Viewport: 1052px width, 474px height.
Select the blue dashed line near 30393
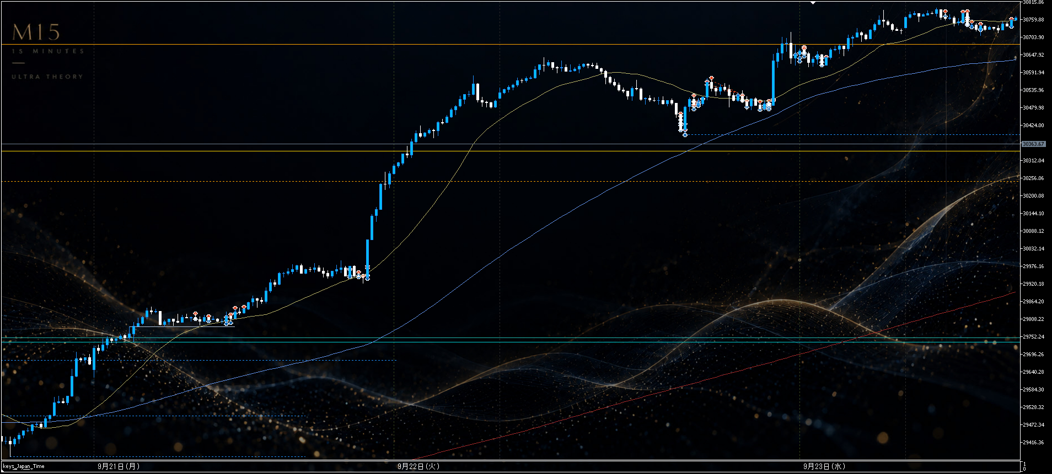852,134
